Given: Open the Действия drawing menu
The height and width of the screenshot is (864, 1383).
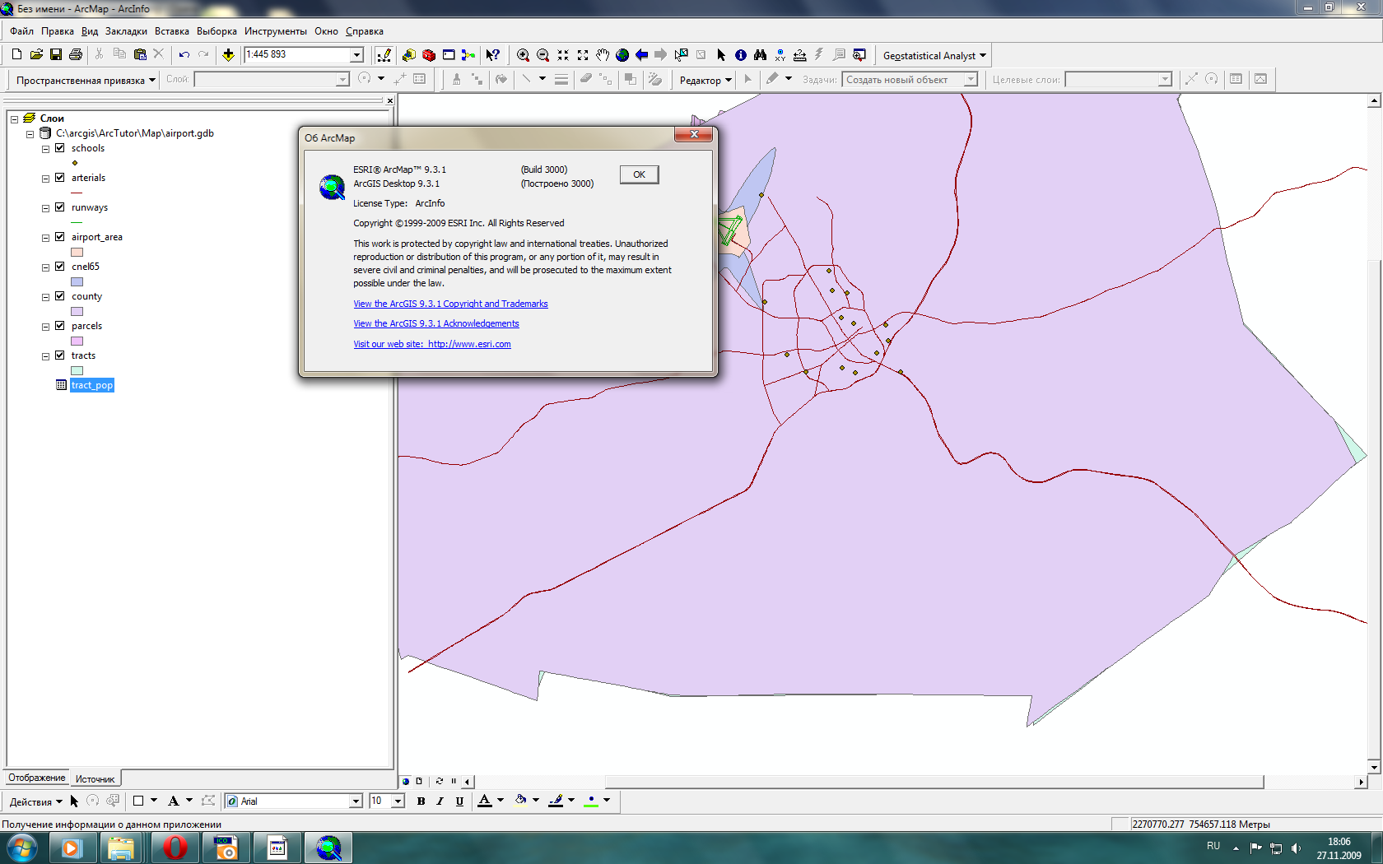Looking at the screenshot, I should pyautogui.click(x=35, y=801).
